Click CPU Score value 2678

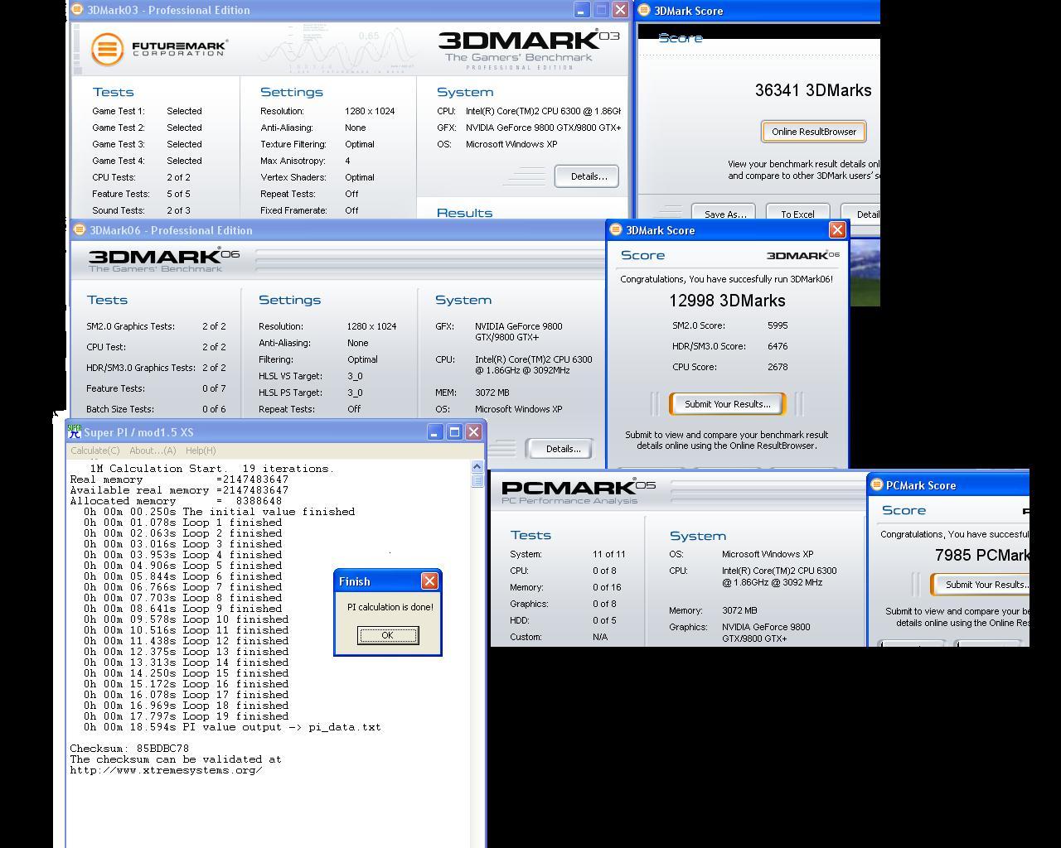778,367
